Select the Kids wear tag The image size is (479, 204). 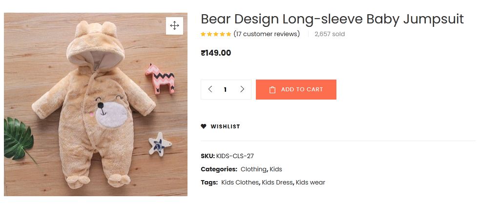click(x=310, y=183)
